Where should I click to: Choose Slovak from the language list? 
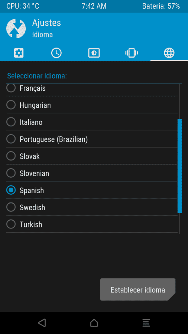pos(92,156)
